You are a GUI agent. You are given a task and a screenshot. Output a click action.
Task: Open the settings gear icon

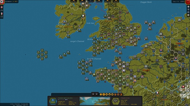[188, 7]
